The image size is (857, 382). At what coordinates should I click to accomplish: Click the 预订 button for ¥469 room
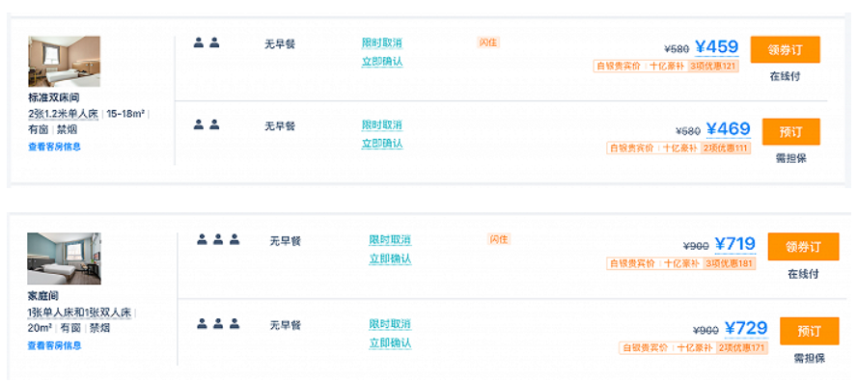point(790,132)
